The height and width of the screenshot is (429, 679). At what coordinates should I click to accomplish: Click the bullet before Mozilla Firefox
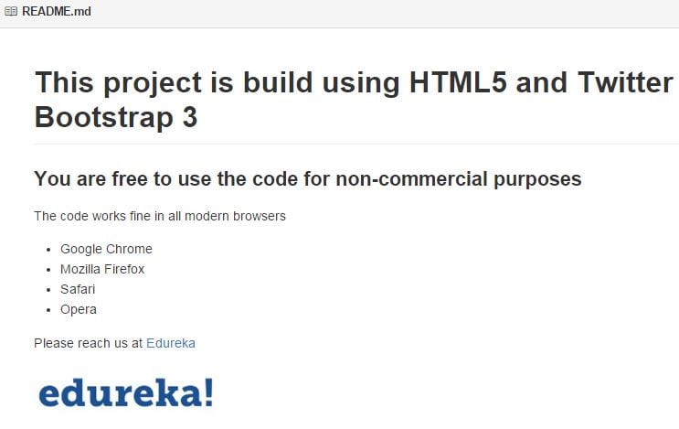pos(48,270)
